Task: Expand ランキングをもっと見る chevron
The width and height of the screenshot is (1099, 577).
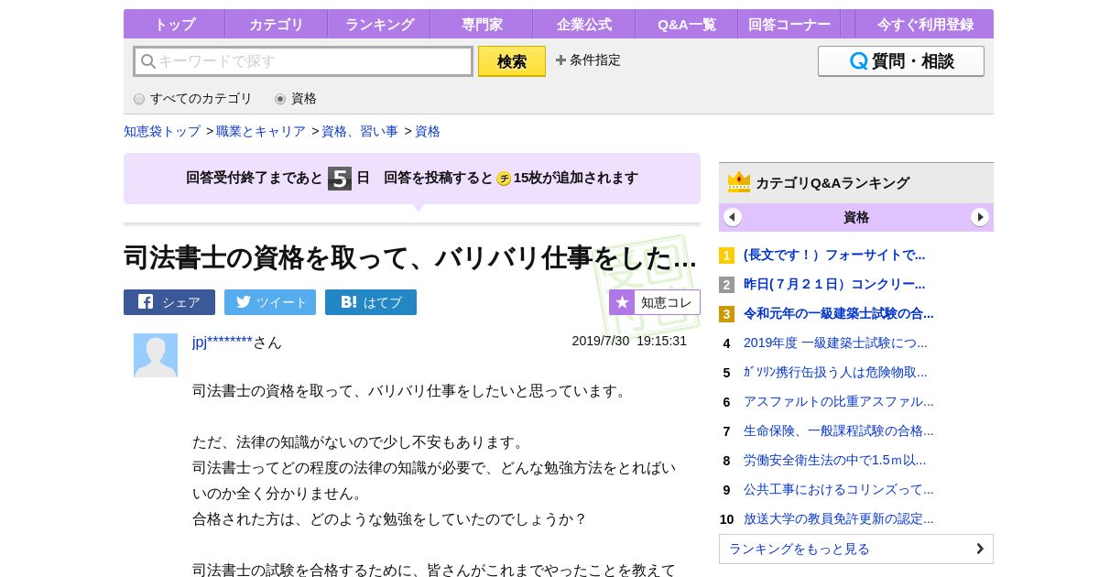Action: click(x=979, y=549)
